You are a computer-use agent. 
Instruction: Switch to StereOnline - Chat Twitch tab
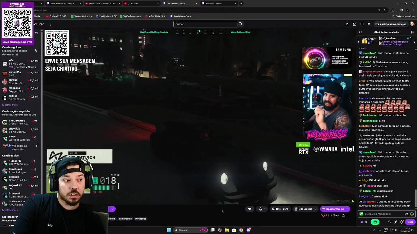tap(64, 3)
